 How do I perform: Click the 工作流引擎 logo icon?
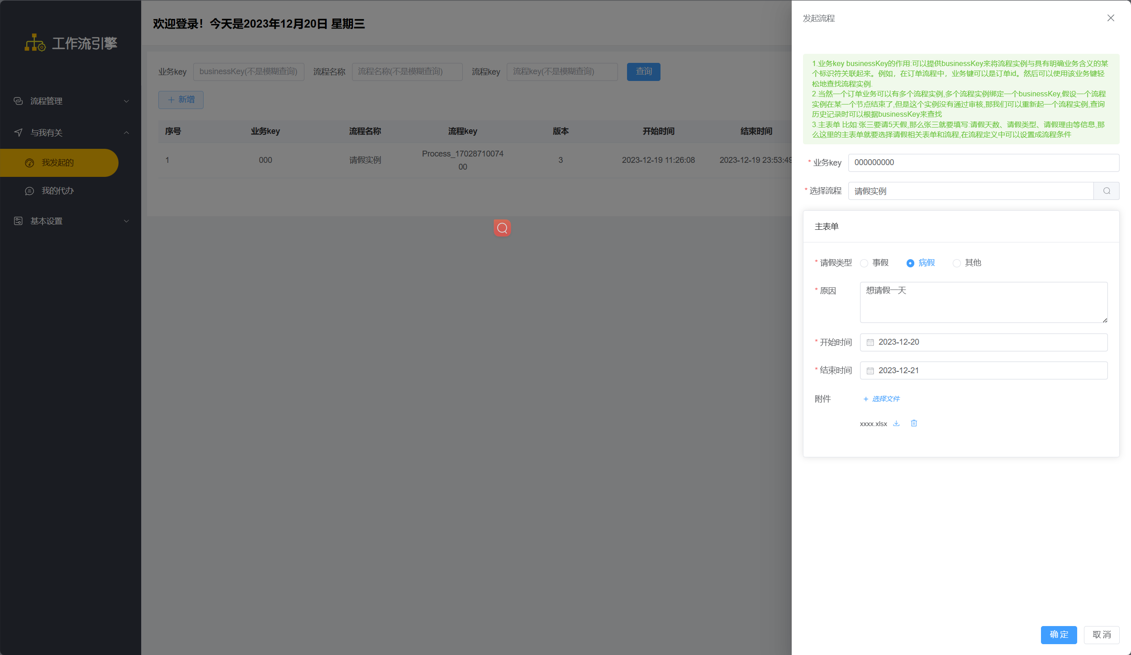point(35,43)
